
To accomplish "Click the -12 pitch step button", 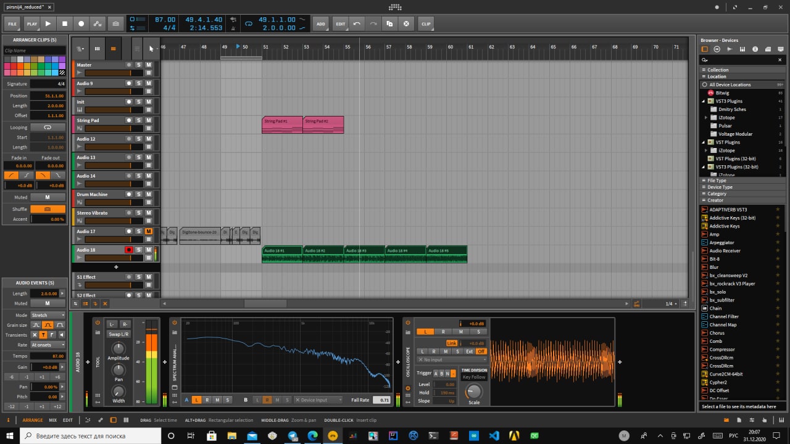I will (10, 406).
